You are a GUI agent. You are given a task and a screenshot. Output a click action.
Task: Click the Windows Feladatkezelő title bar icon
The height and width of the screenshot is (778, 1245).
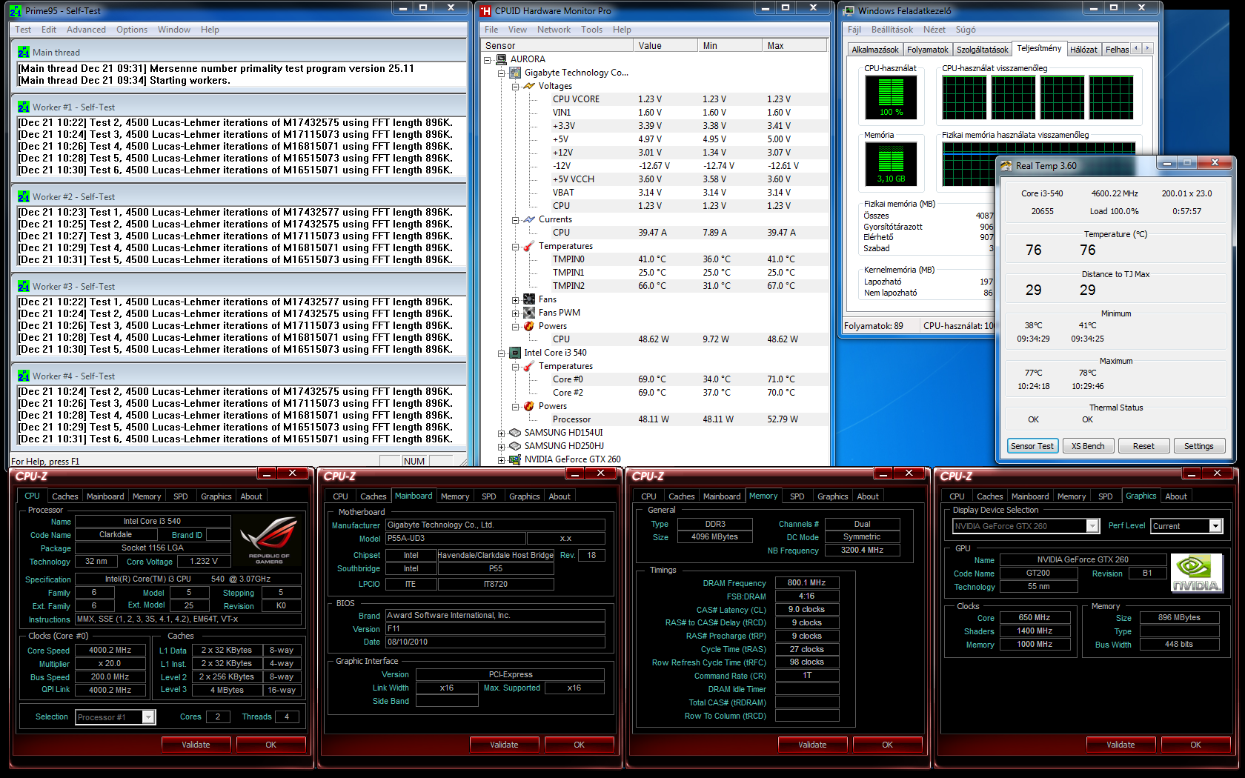(849, 11)
